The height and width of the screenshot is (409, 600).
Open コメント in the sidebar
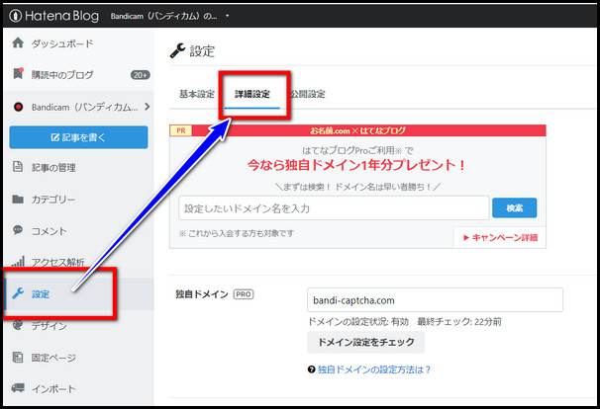(x=49, y=231)
